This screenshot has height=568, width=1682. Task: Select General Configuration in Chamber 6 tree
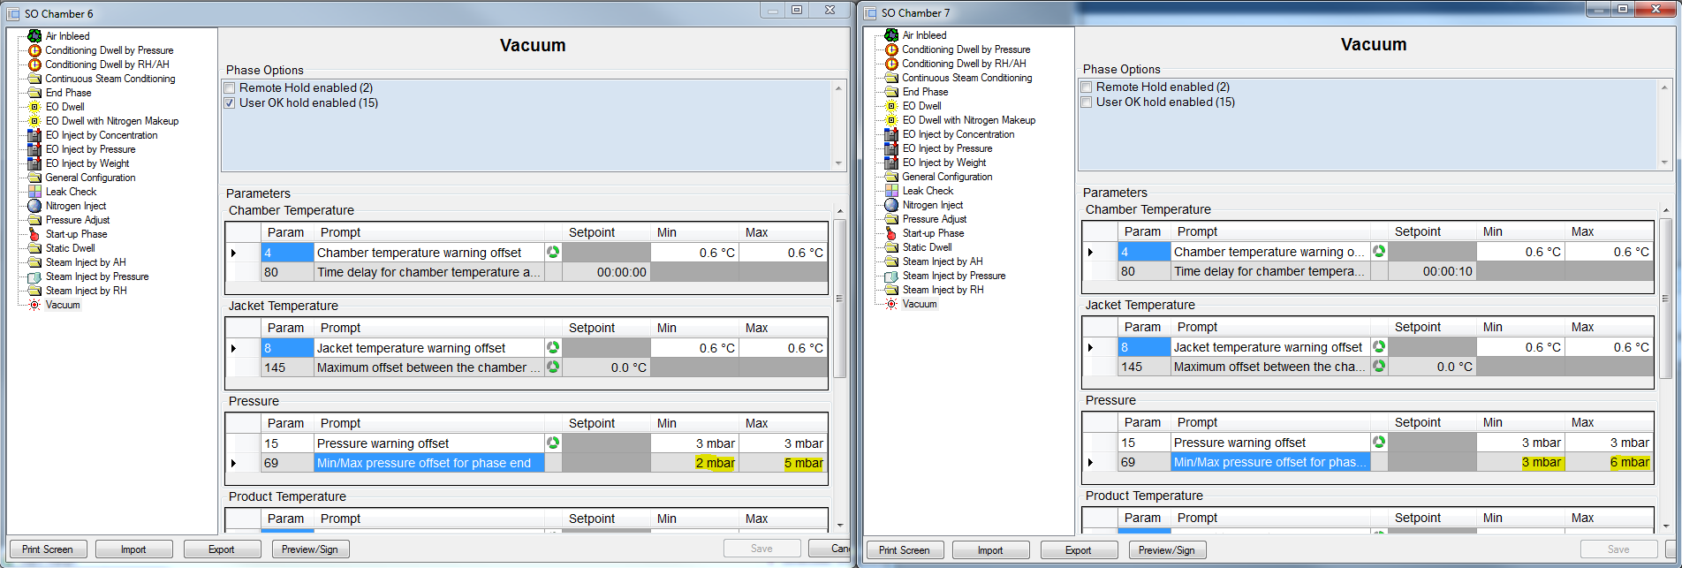click(x=90, y=178)
